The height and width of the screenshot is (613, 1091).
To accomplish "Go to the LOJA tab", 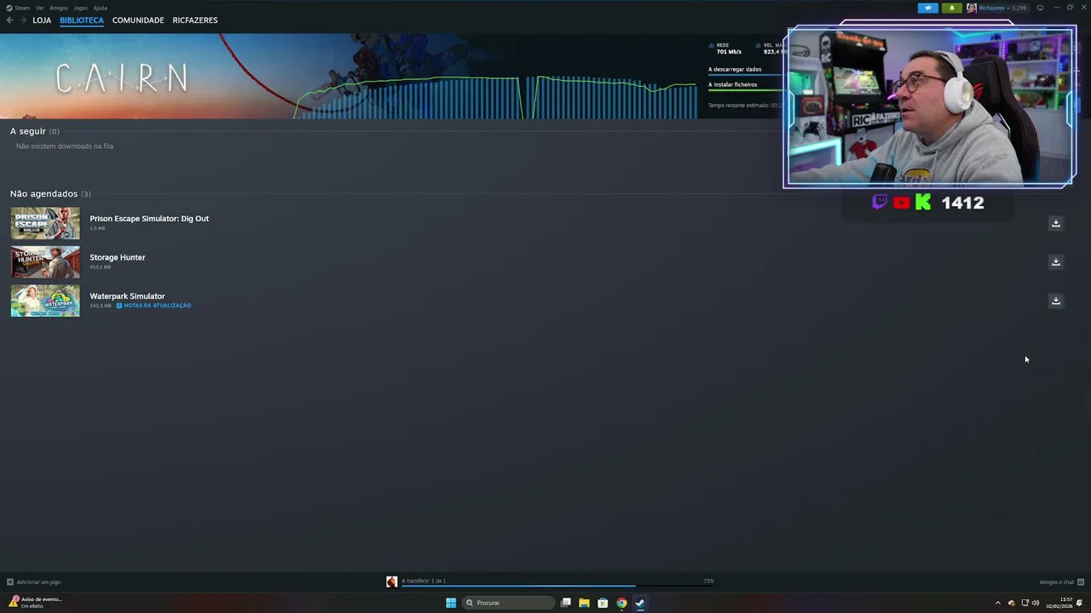I will tap(42, 20).
